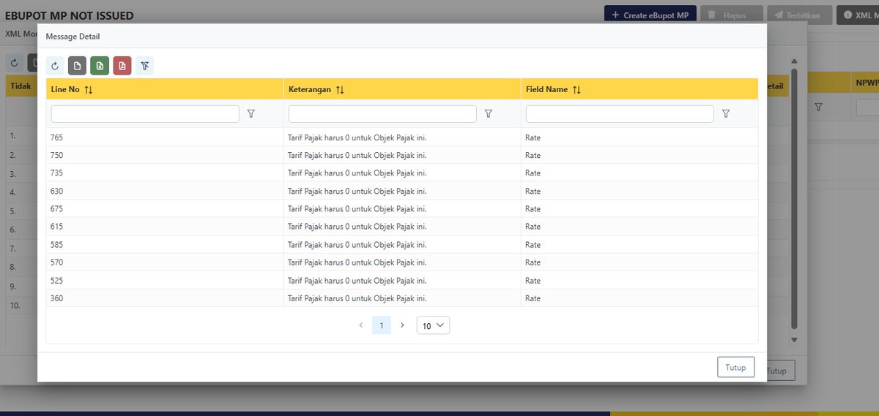879x416 pixels.
Task: Select Line No cell 750
Action: 165,155
